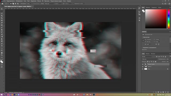Click the Properties panel vertical scrollbar
Image resolution: width=171 pixels, height=96 pixels.
[170, 40]
